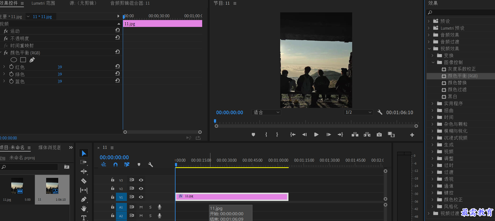Image resolution: width=495 pixels, height=221 pixels.
Task: Click the Lift button in program monitor
Action: [x=355, y=135]
